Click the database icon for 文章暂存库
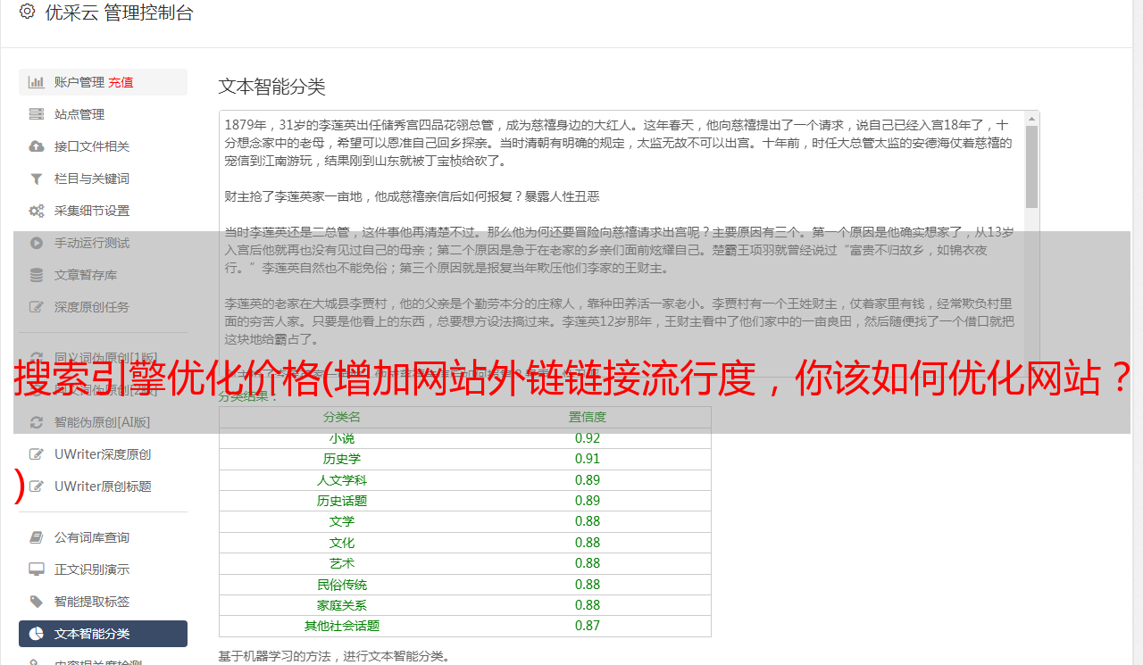 (37, 275)
